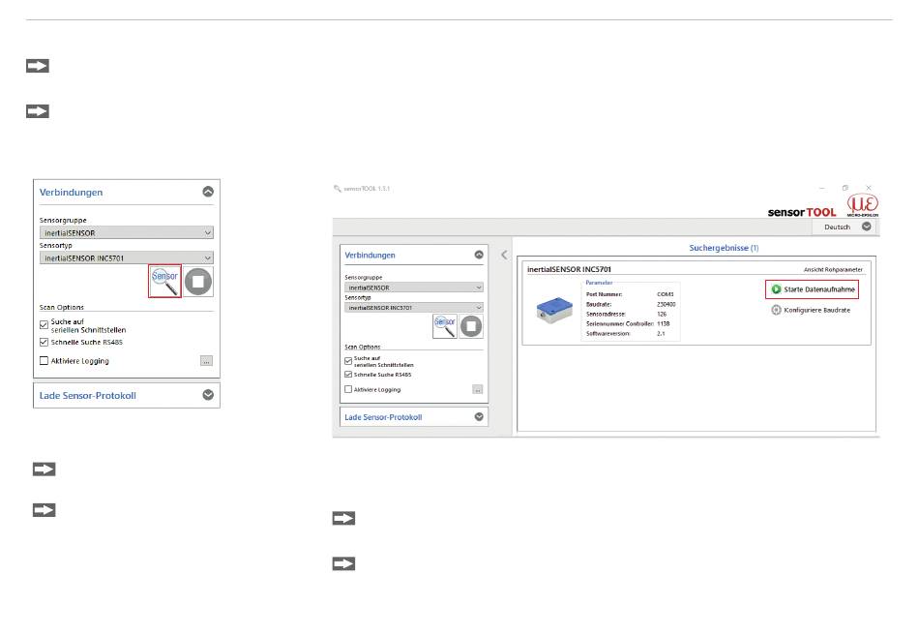Open 'Ansicht Rohparameter' link
This screenshot has width=919, height=636.
[x=833, y=270]
